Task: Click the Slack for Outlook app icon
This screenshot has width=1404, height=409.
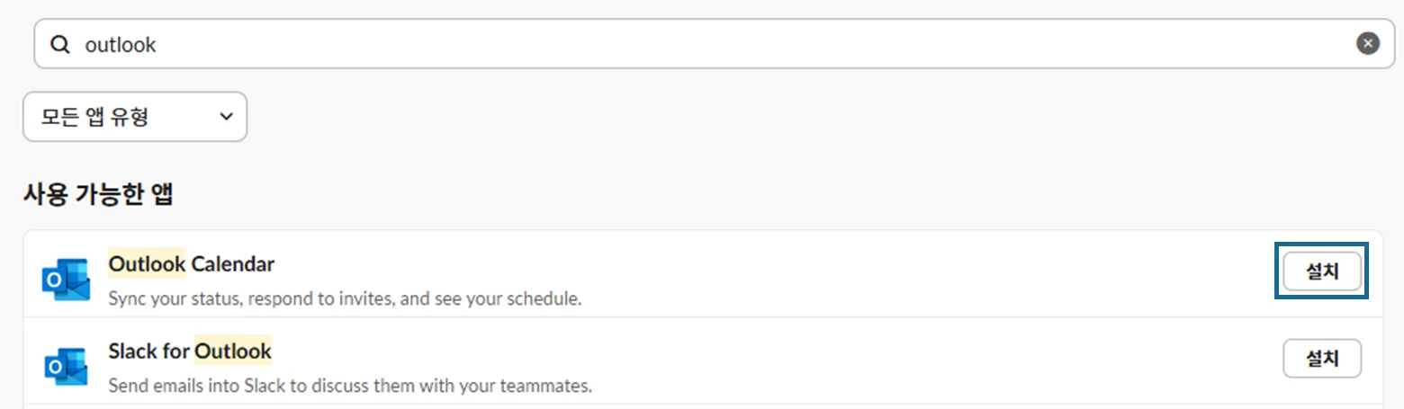Action: point(66,366)
